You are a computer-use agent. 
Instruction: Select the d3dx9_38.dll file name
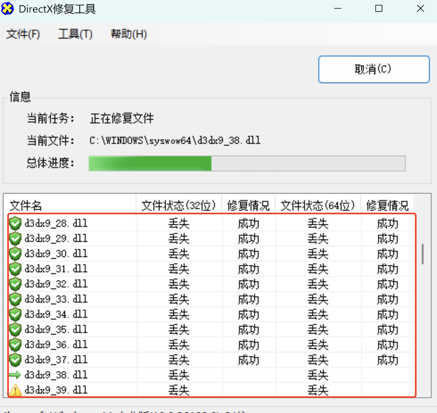pyautogui.click(x=56, y=375)
